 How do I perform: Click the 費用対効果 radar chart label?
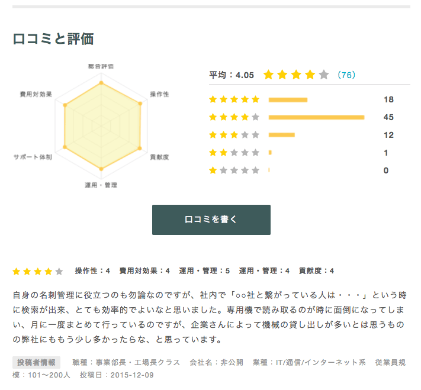[x=36, y=94]
